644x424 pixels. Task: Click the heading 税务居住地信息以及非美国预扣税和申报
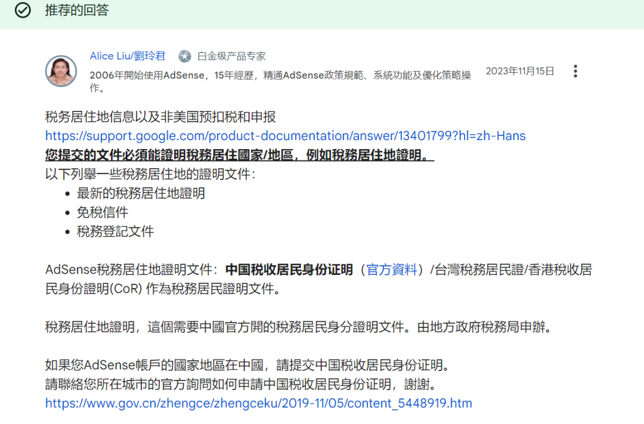pos(160,117)
